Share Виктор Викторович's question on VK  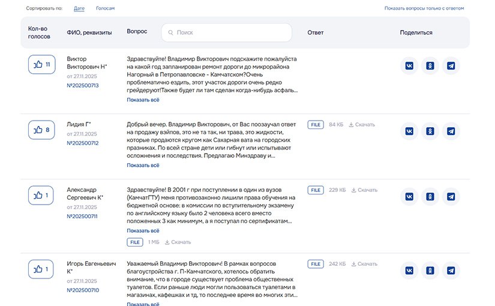[409, 65]
